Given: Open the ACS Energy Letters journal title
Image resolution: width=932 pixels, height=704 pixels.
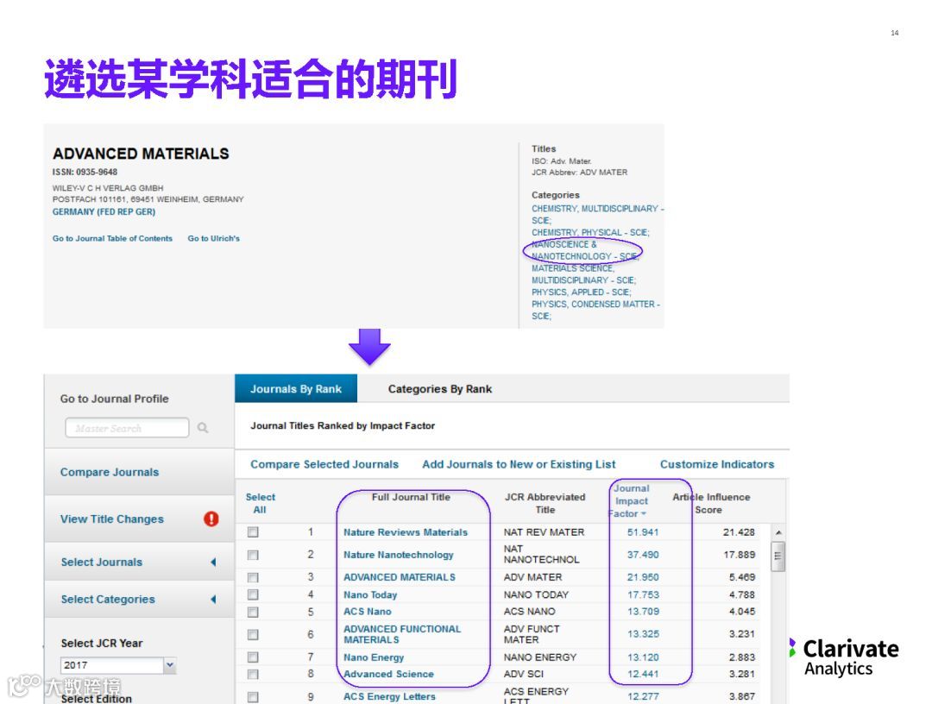Looking at the screenshot, I should coord(389,696).
